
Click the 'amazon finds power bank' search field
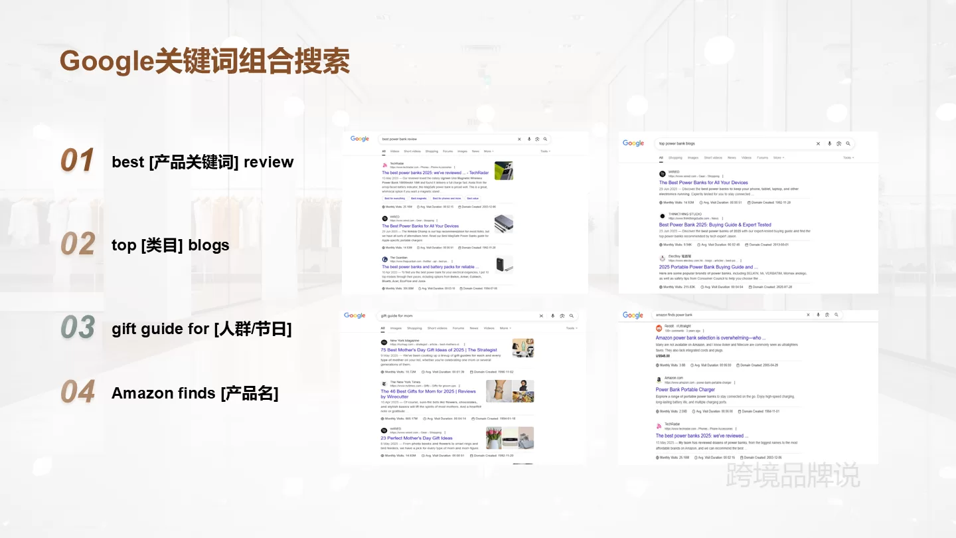click(747, 315)
